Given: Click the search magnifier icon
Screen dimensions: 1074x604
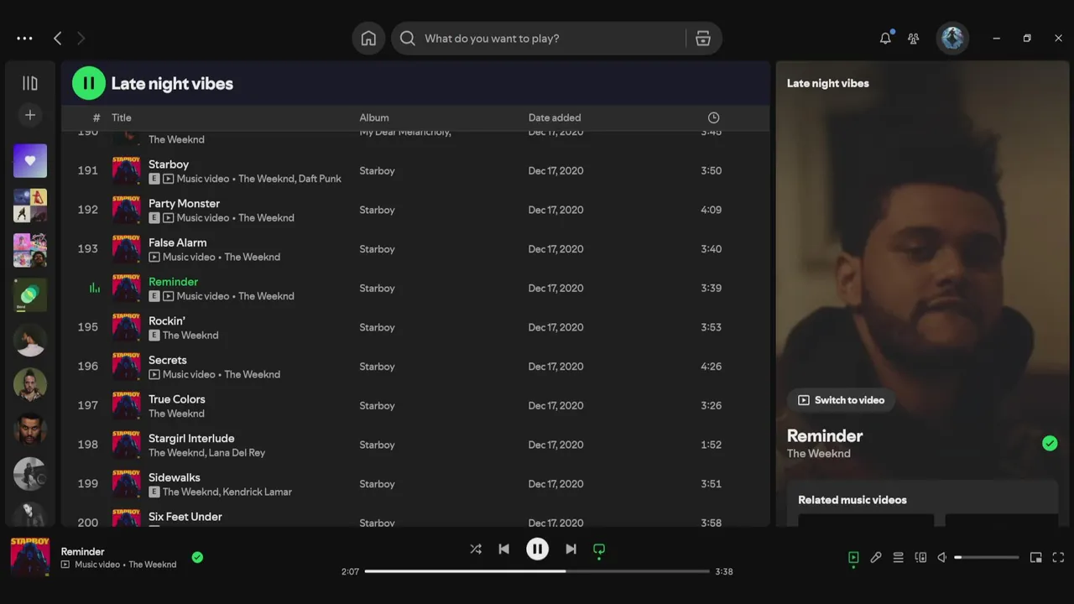Looking at the screenshot, I should pyautogui.click(x=407, y=39).
